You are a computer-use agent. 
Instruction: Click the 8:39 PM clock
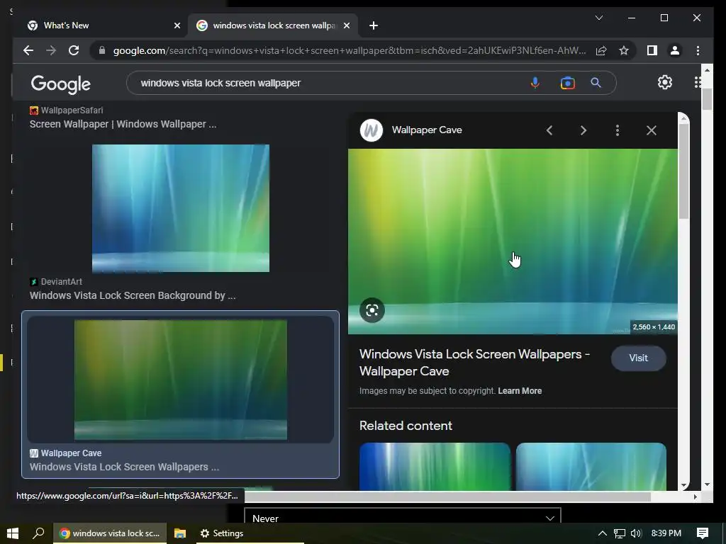coord(666,533)
